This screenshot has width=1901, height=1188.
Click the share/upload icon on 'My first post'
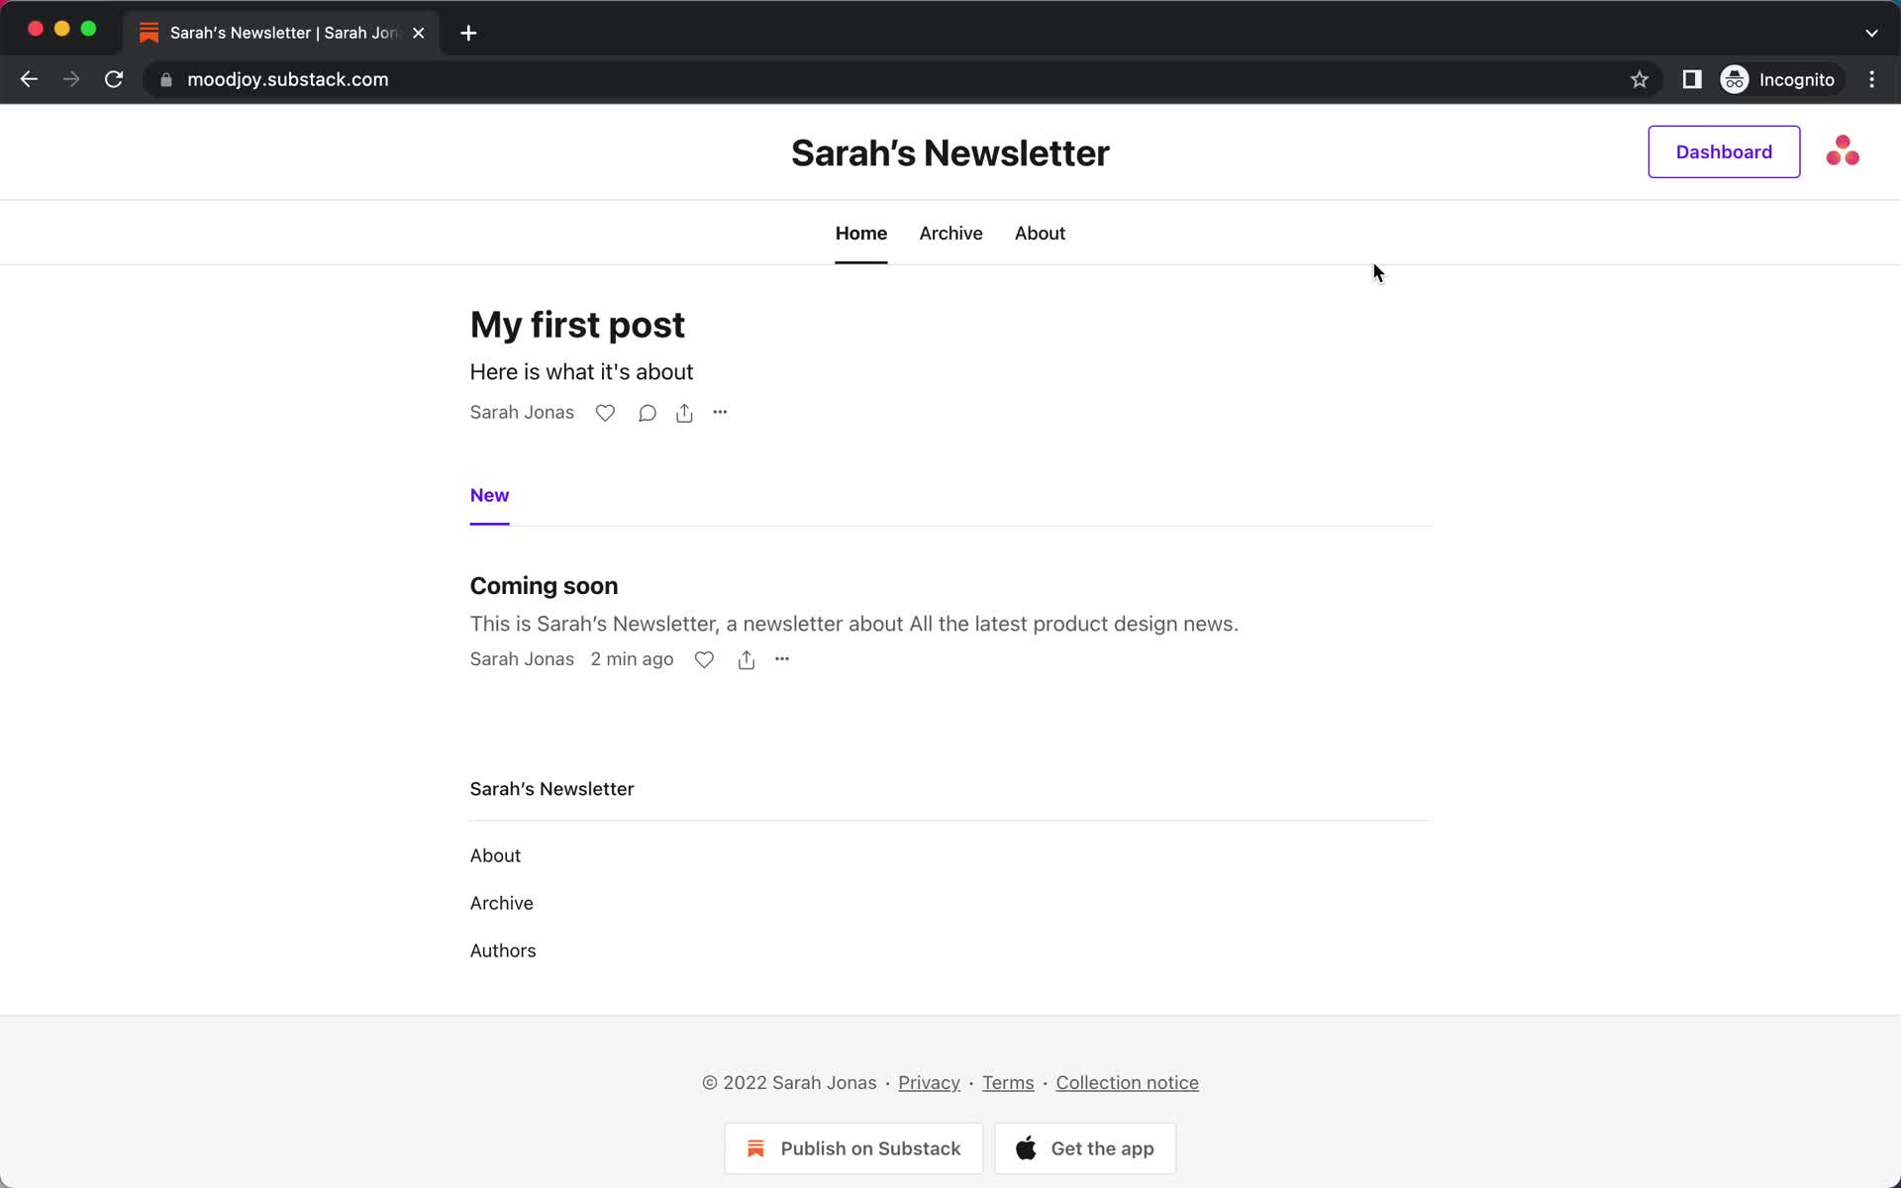tap(684, 412)
